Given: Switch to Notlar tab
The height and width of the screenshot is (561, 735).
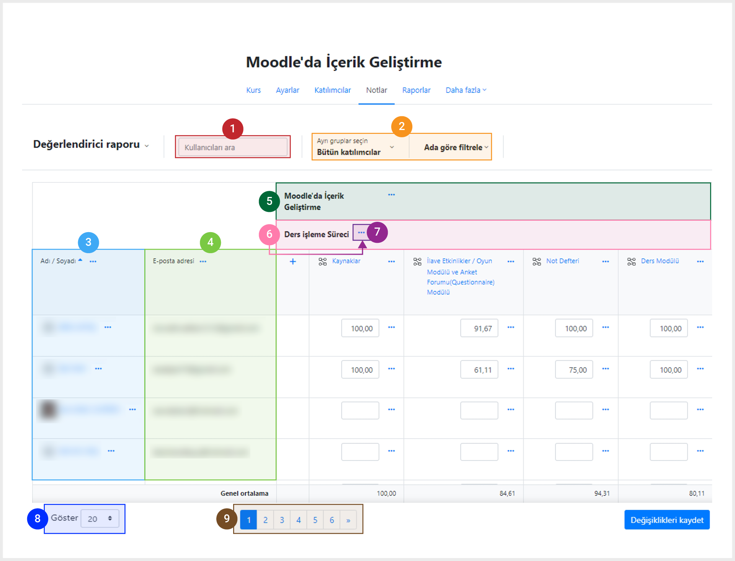Looking at the screenshot, I should [x=377, y=90].
